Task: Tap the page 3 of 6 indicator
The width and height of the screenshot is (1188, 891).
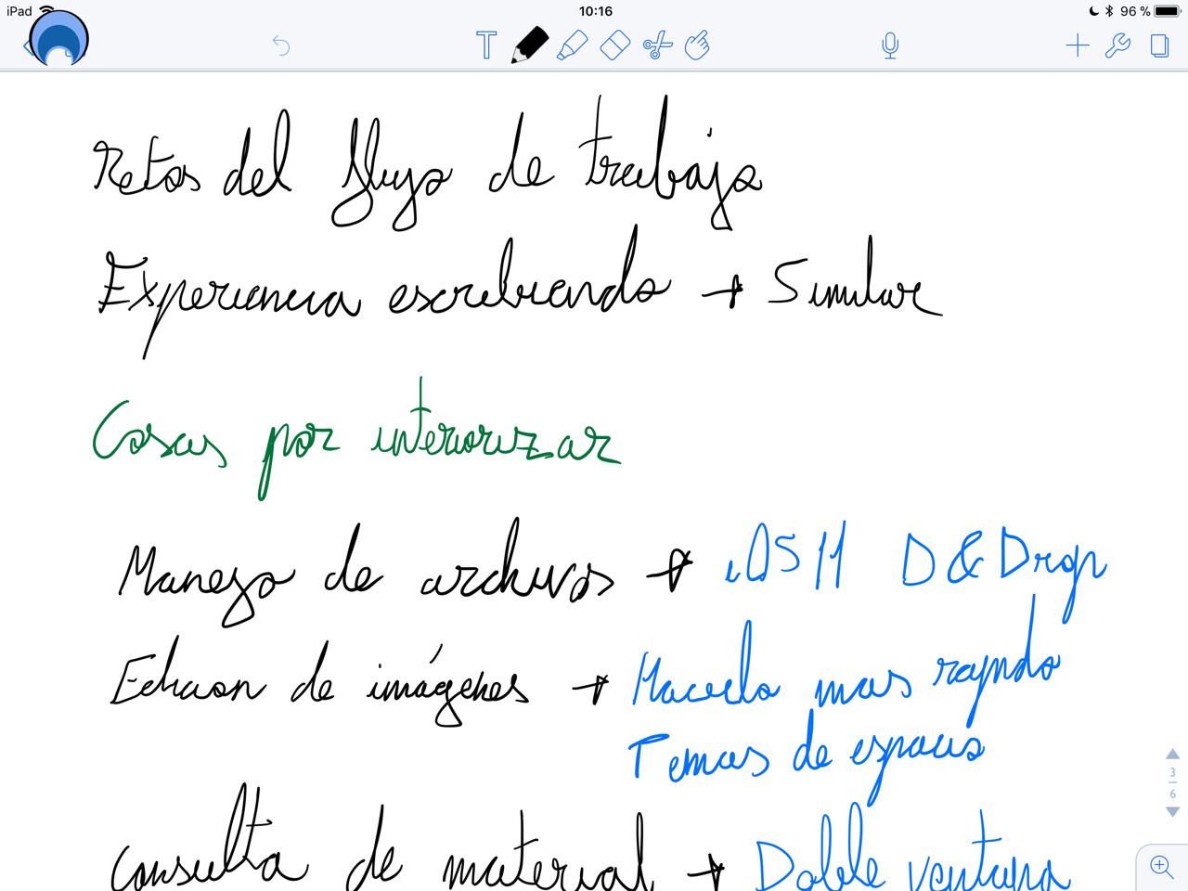Action: point(1172,782)
